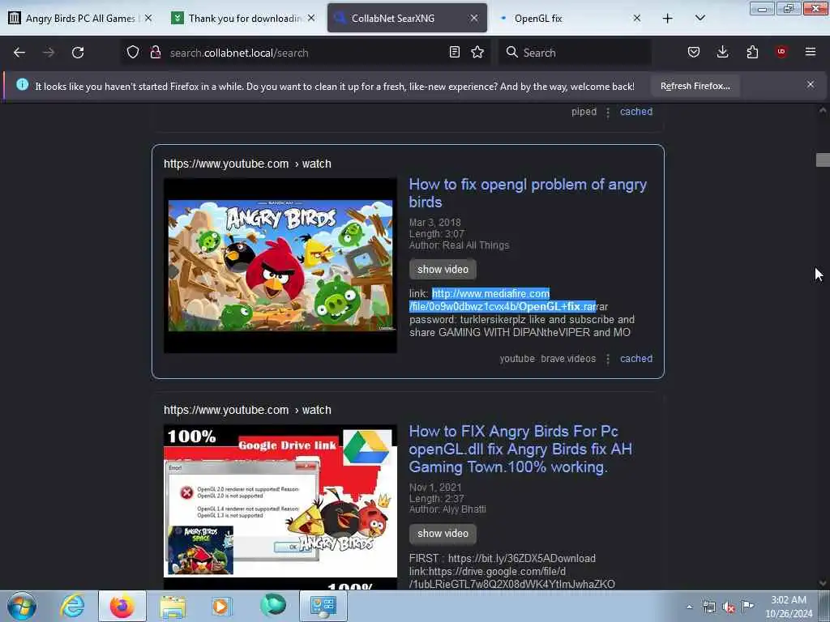Open the tracking protection shield icon
This screenshot has height=622, width=830.
(133, 53)
